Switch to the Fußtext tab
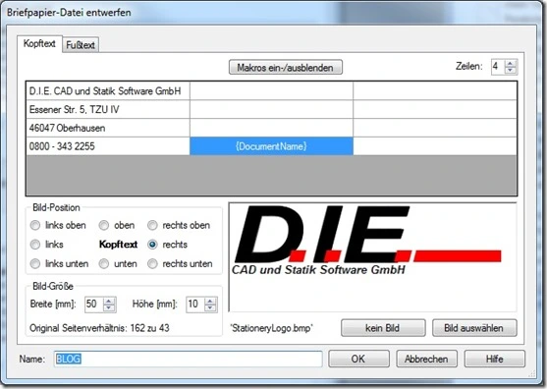Screen dimensions: 547x389 (81, 45)
